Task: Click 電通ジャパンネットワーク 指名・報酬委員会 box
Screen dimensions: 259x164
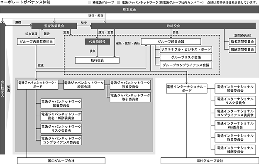Action: coord(61,116)
